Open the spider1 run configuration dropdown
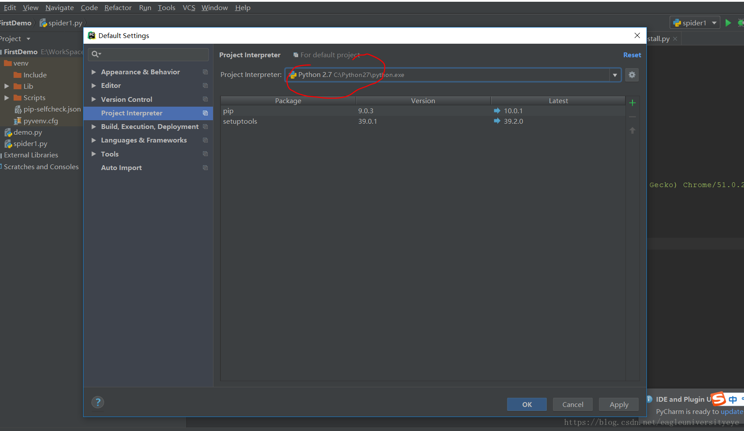 point(714,23)
